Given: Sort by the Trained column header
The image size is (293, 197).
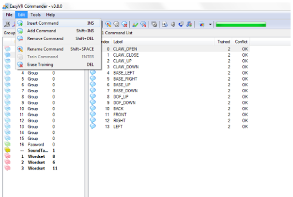Looking at the screenshot, I should 223,42.
